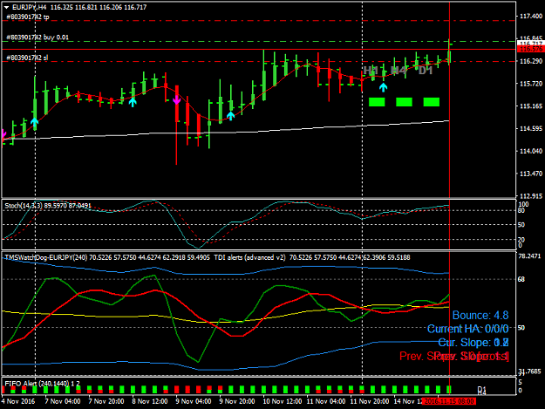Click the 113.470 price scale value
545x409 pixels.
[531, 174]
